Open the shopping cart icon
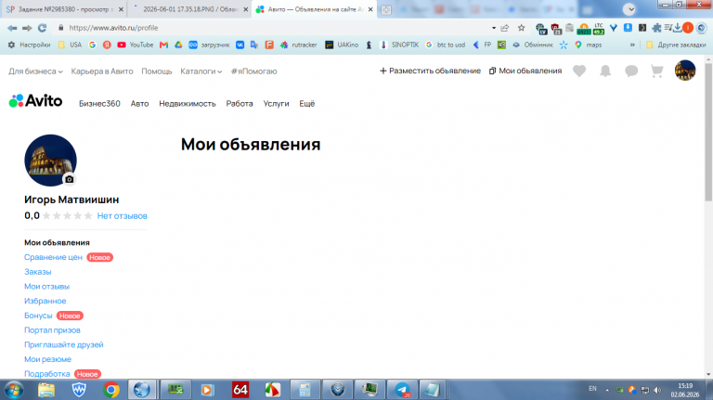This screenshot has height=400, width=713. (657, 71)
